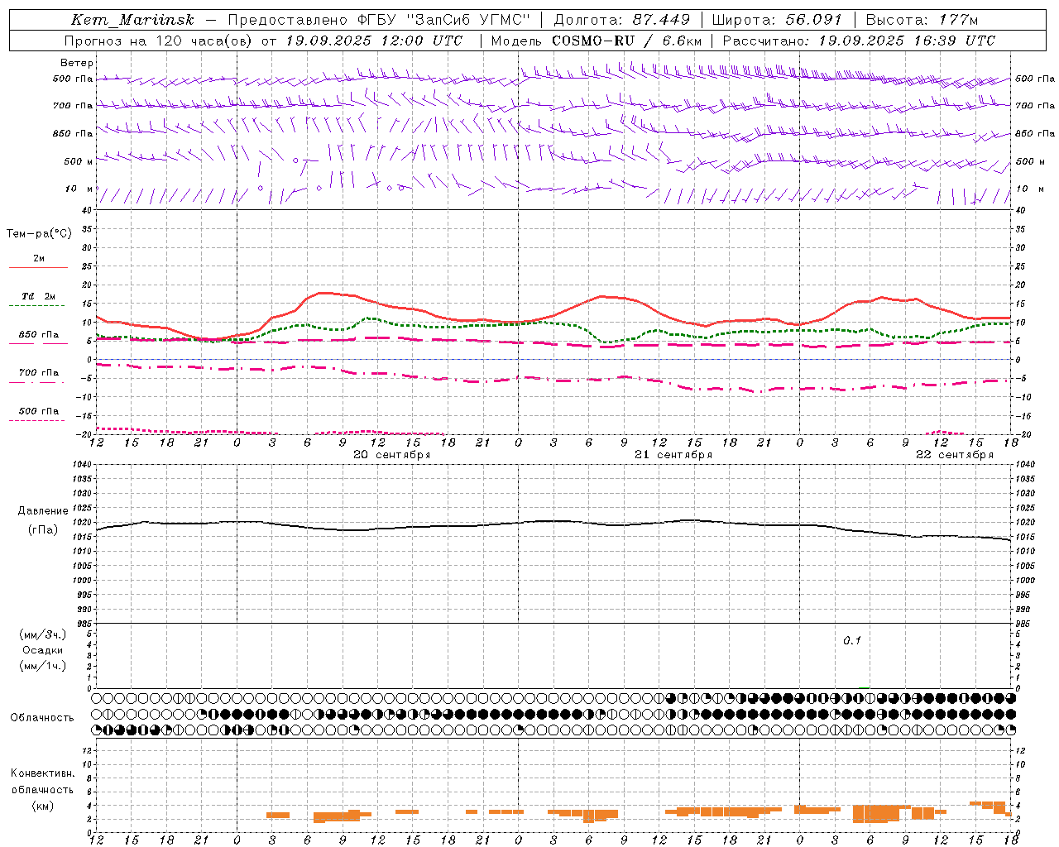This screenshot has height=847, width=1059.
Task: Click the Долгота: 87.449 value
Action: point(622,20)
